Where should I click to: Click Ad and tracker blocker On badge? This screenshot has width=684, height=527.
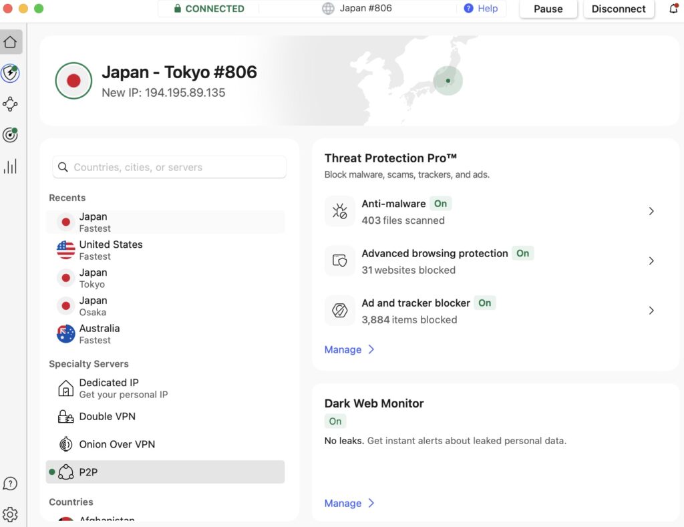(x=485, y=303)
